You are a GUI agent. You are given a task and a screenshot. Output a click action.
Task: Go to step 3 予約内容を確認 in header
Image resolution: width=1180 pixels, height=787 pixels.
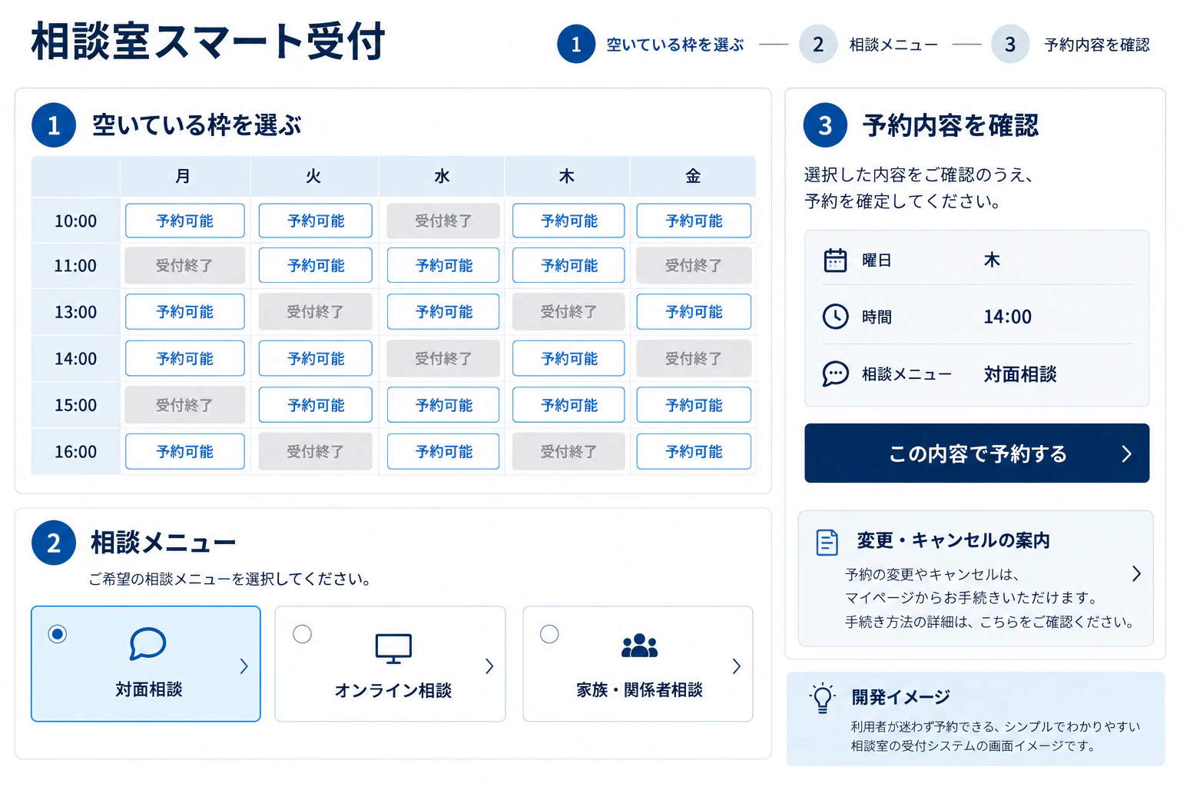(1070, 45)
